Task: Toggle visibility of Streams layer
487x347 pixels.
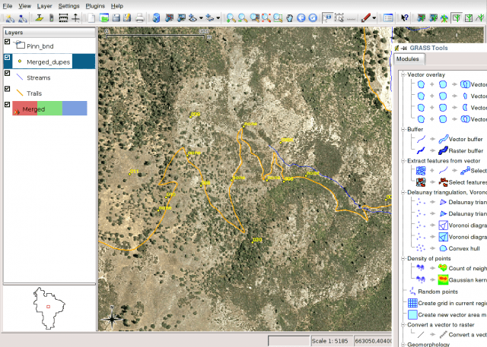Action: [x=8, y=76]
